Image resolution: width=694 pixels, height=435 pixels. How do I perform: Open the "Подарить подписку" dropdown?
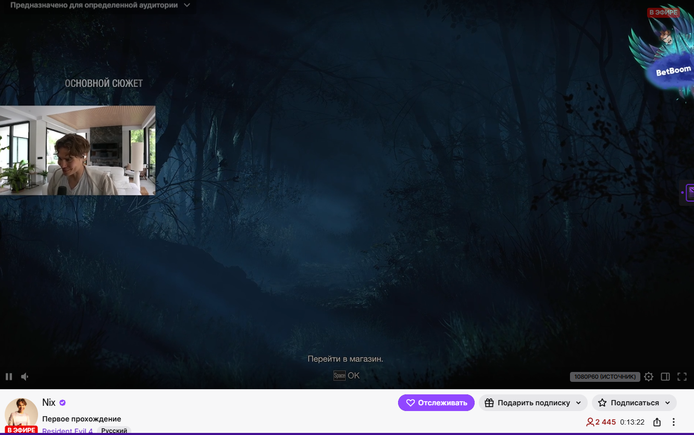tap(533, 403)
